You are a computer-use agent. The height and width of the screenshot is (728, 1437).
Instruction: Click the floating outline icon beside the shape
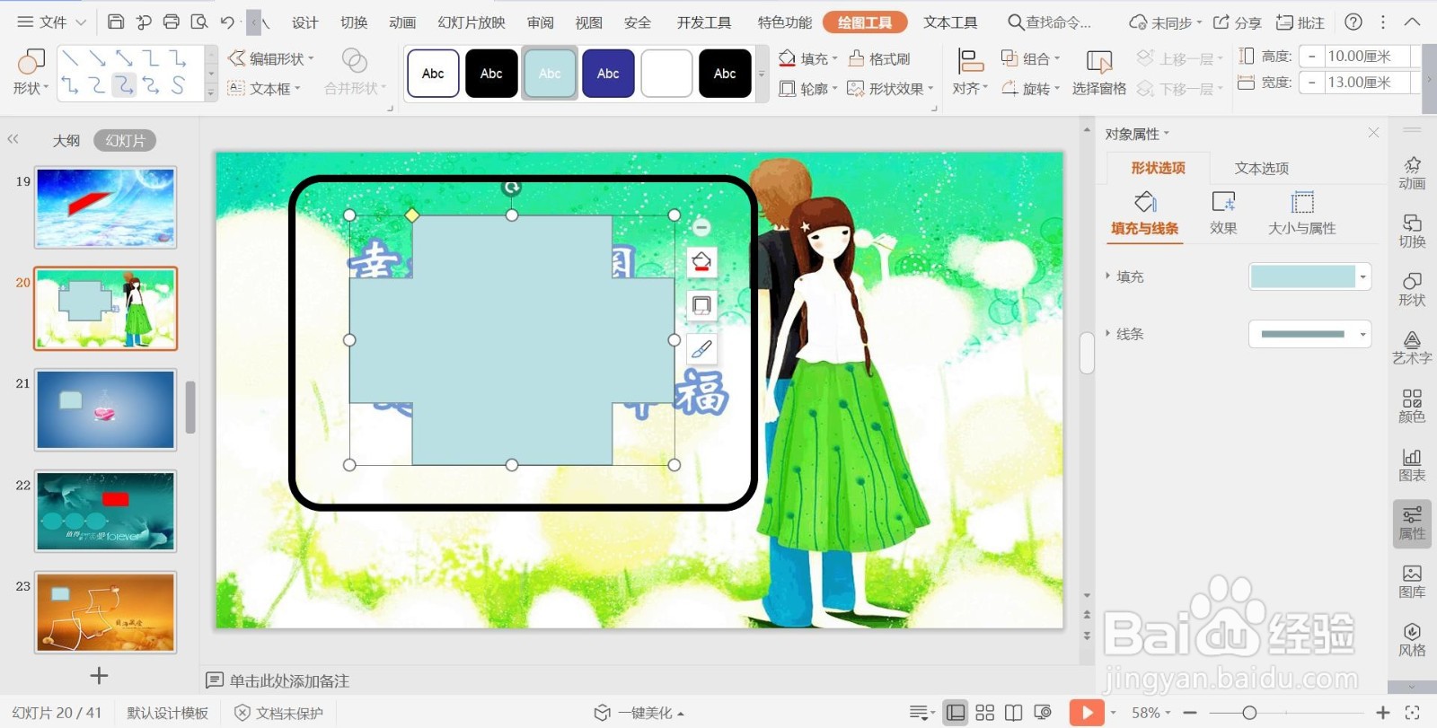coord(701,305)
